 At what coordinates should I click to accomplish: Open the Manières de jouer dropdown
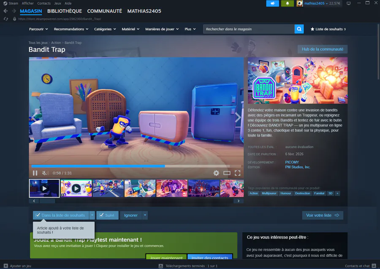click(162, 29)
